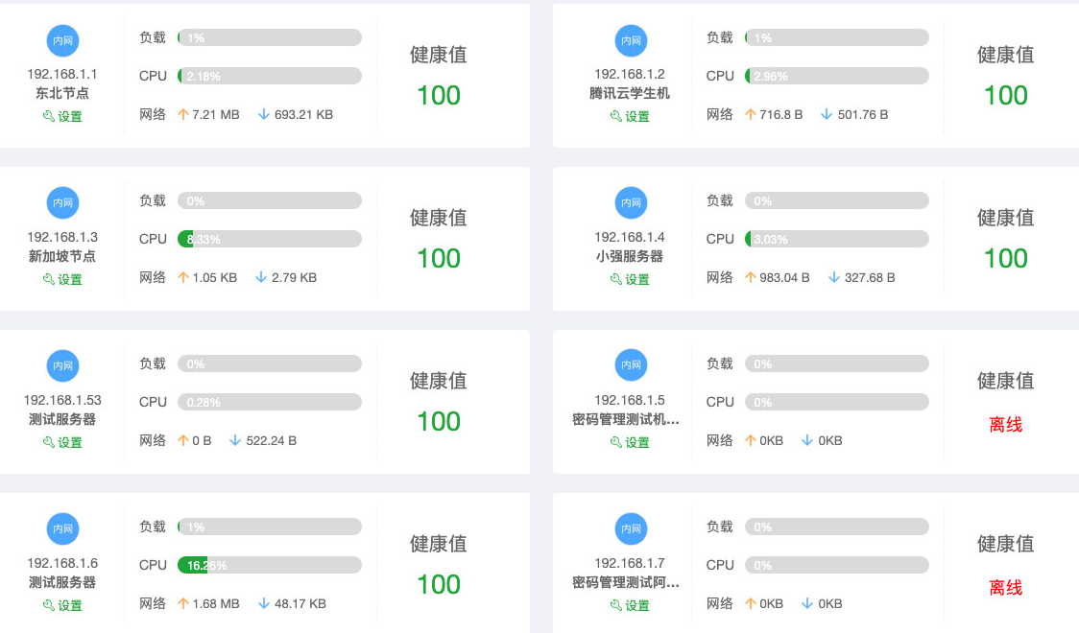The image size is (1079, 633).
Task: Open 设置 for server 192.168.1.53
Action: pyautogui.click(x=63, y=443)
